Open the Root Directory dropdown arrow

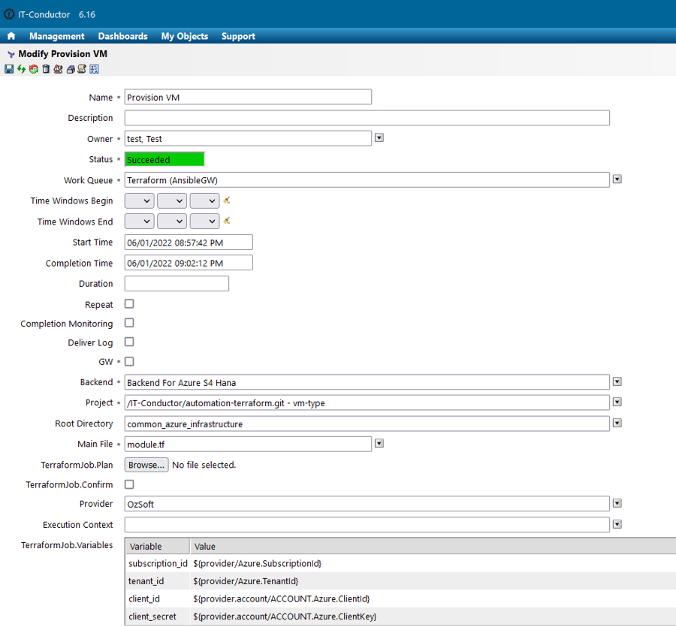click(617, 423)
